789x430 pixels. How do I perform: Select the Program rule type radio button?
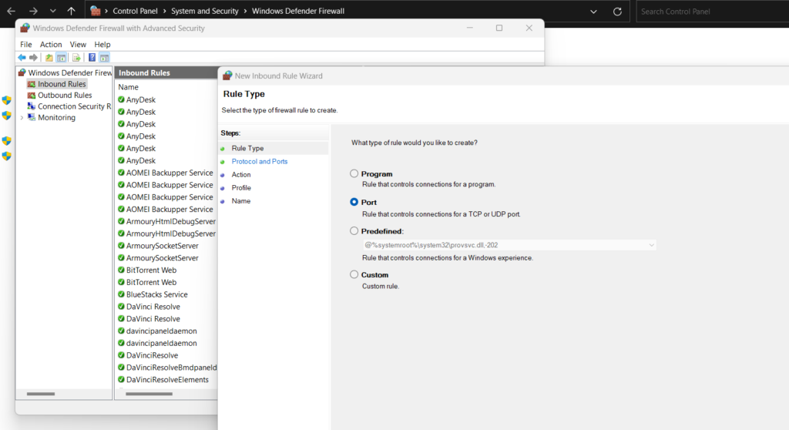354,173
